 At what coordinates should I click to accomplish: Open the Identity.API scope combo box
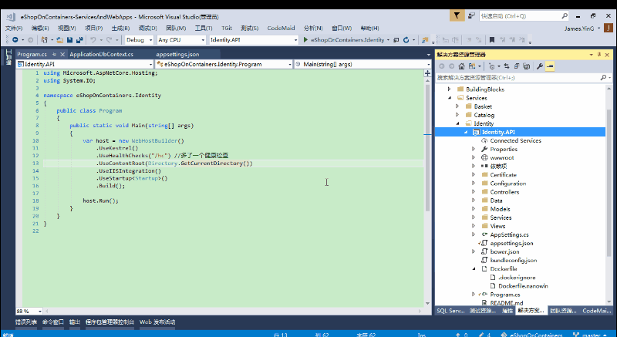click(85, 64)
